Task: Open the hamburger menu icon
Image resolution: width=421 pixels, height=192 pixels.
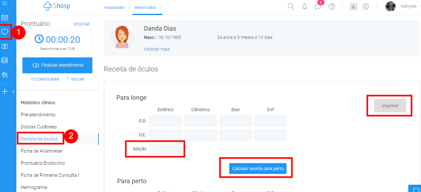Action: pyautogui.click(x=5, y=4)
